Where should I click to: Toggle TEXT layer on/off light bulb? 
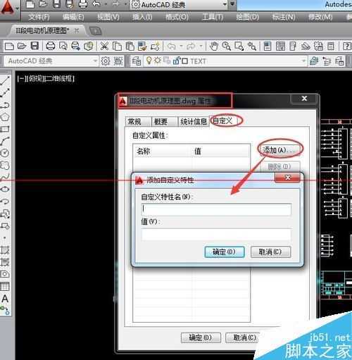pyautogui.click(x=149, y=61)
